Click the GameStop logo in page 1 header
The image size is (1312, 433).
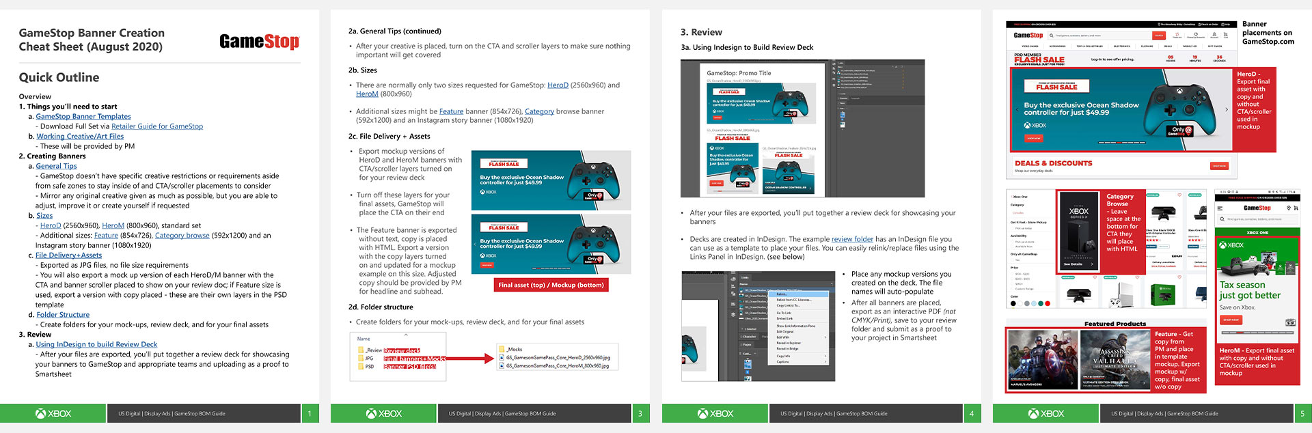(260, 42)
